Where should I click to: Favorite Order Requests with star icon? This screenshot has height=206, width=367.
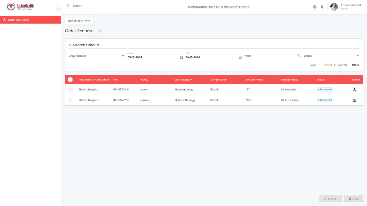100,31
